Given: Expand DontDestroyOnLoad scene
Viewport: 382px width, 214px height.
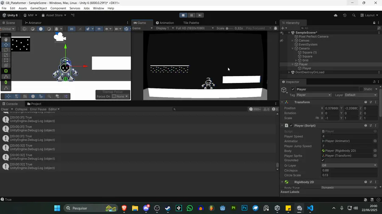Looking at the screenshot, I should click(289, 72).
